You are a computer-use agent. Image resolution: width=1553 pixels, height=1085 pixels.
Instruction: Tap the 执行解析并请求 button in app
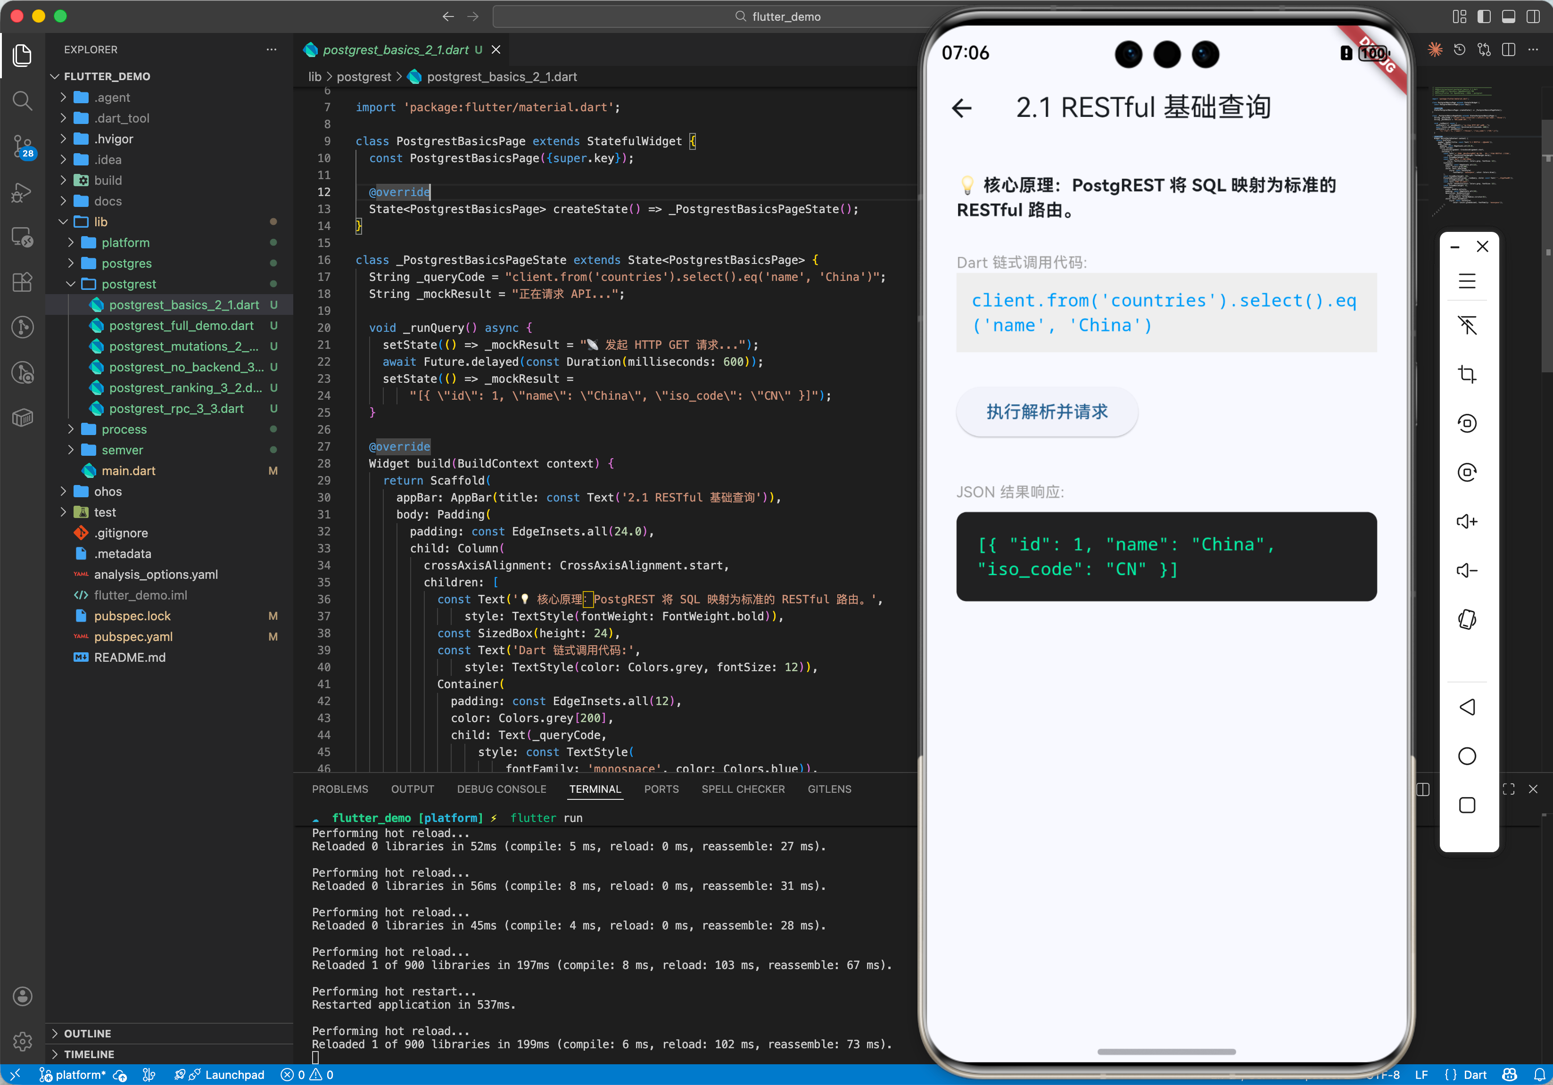point(1046,411)
